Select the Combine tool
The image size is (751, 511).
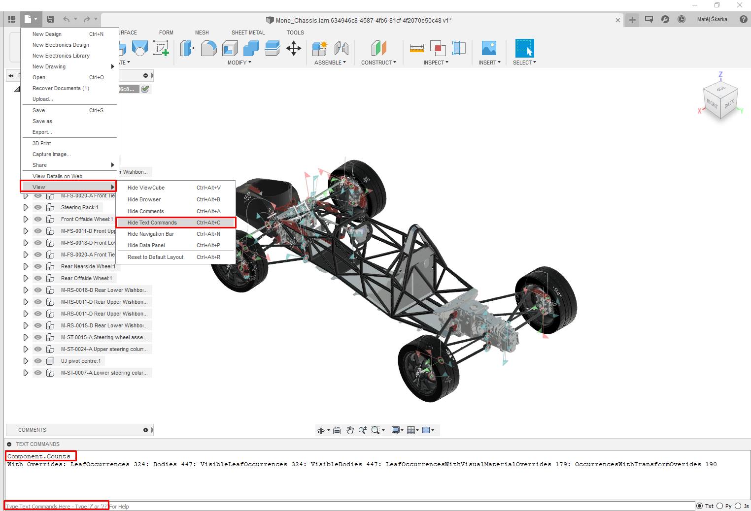(x=251, y=48)
